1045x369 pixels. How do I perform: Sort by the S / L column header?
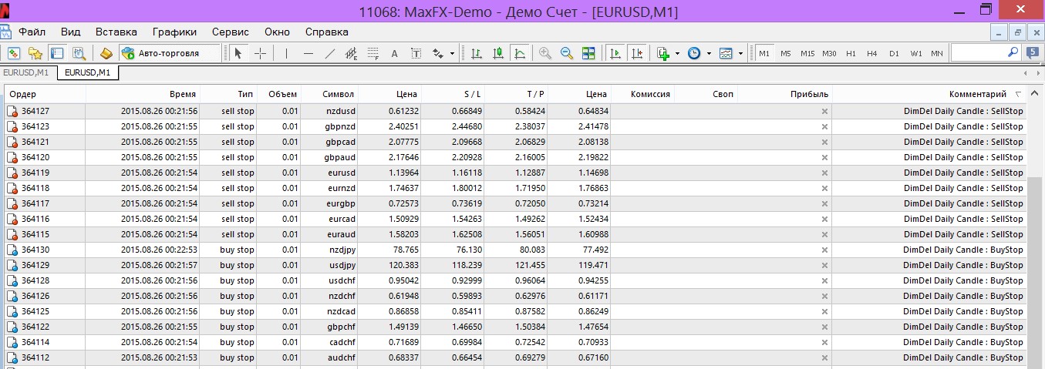tap(452, 94)
